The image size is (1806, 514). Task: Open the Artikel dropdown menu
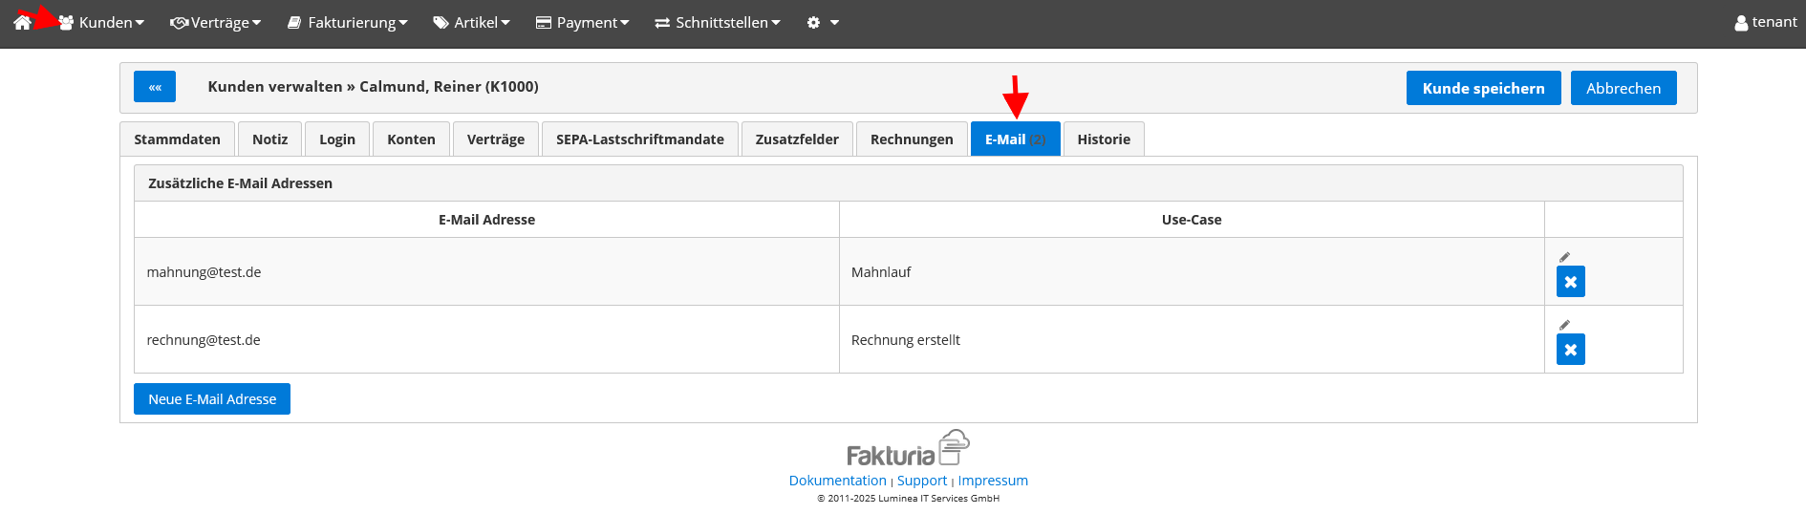pyautogui.click(x=472, y=22)
